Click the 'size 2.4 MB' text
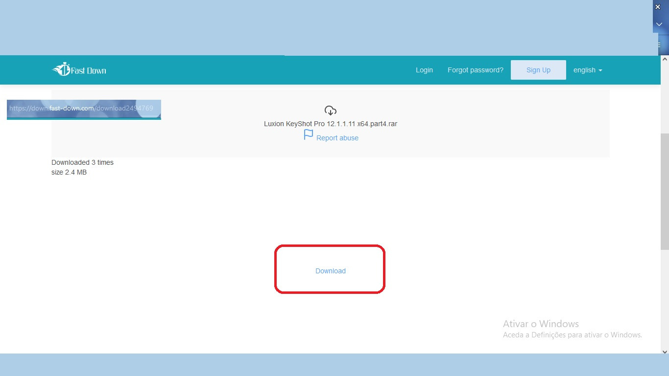 pos(69,172)
